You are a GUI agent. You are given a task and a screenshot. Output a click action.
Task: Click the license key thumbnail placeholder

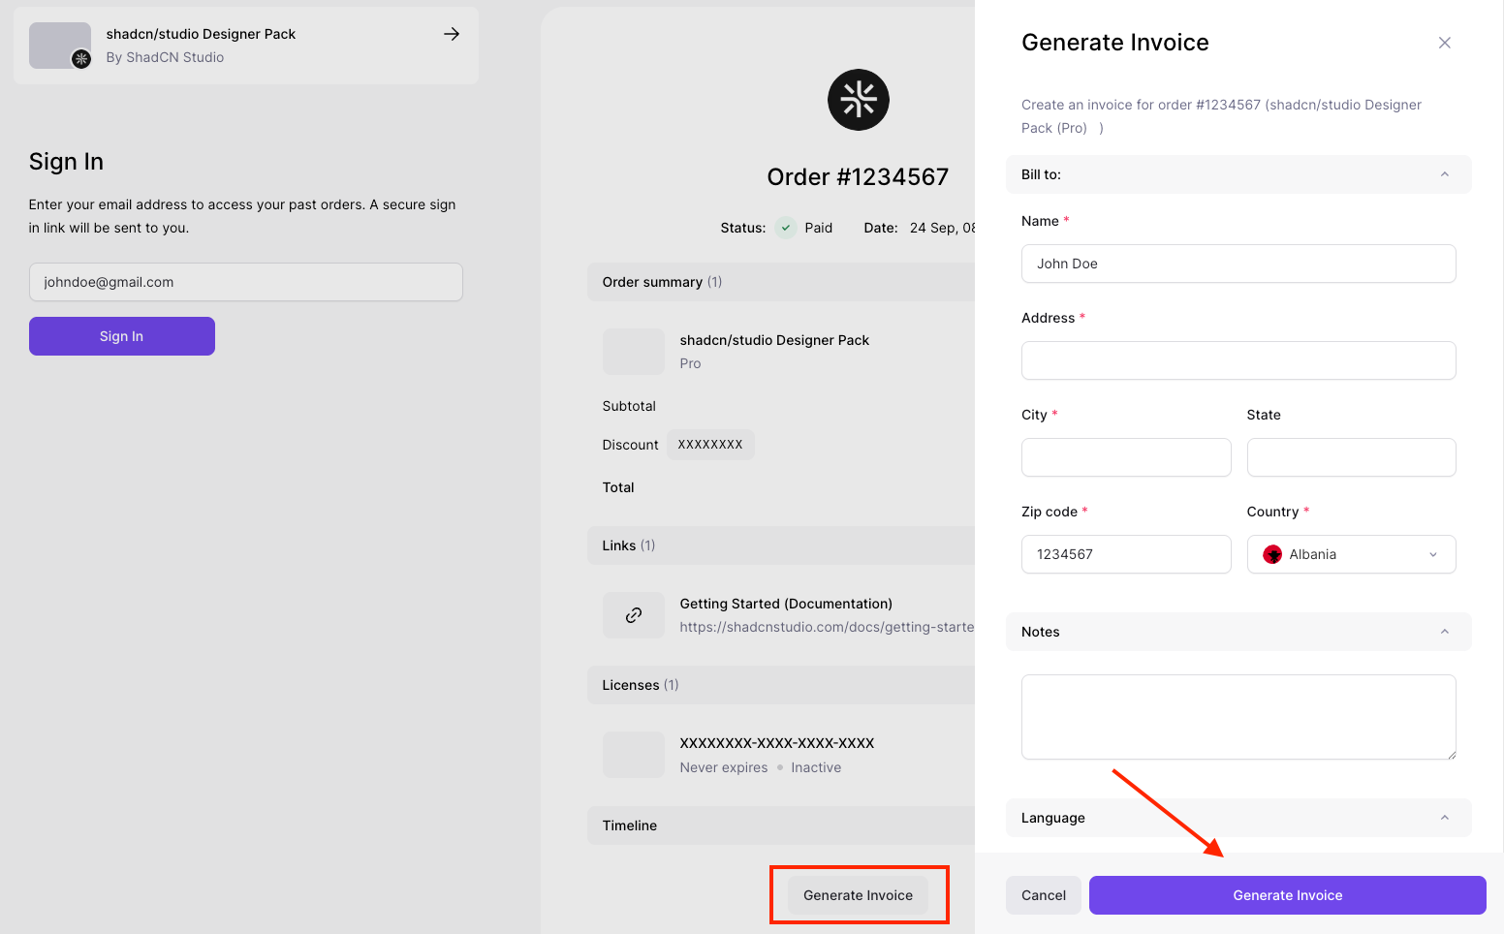click(x=634, y=755)
